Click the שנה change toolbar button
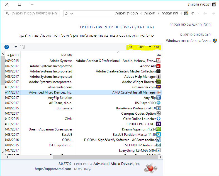This screenshot has width=219, height=176. 140,47
